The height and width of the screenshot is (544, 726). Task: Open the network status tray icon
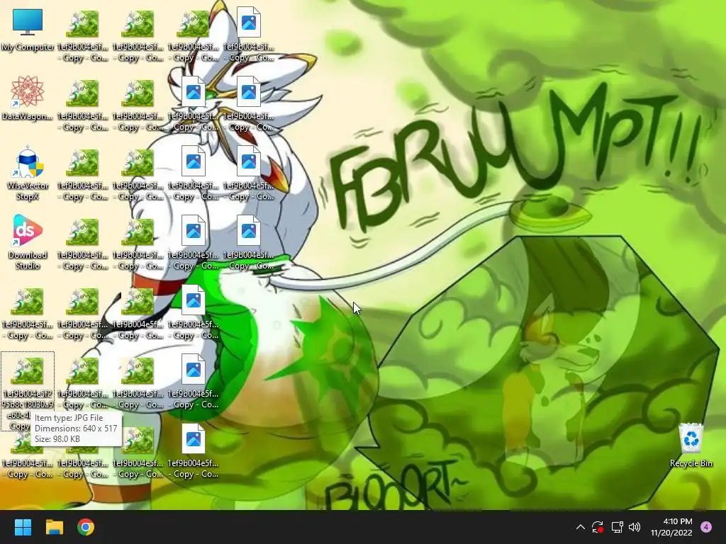tap(617, 527)
